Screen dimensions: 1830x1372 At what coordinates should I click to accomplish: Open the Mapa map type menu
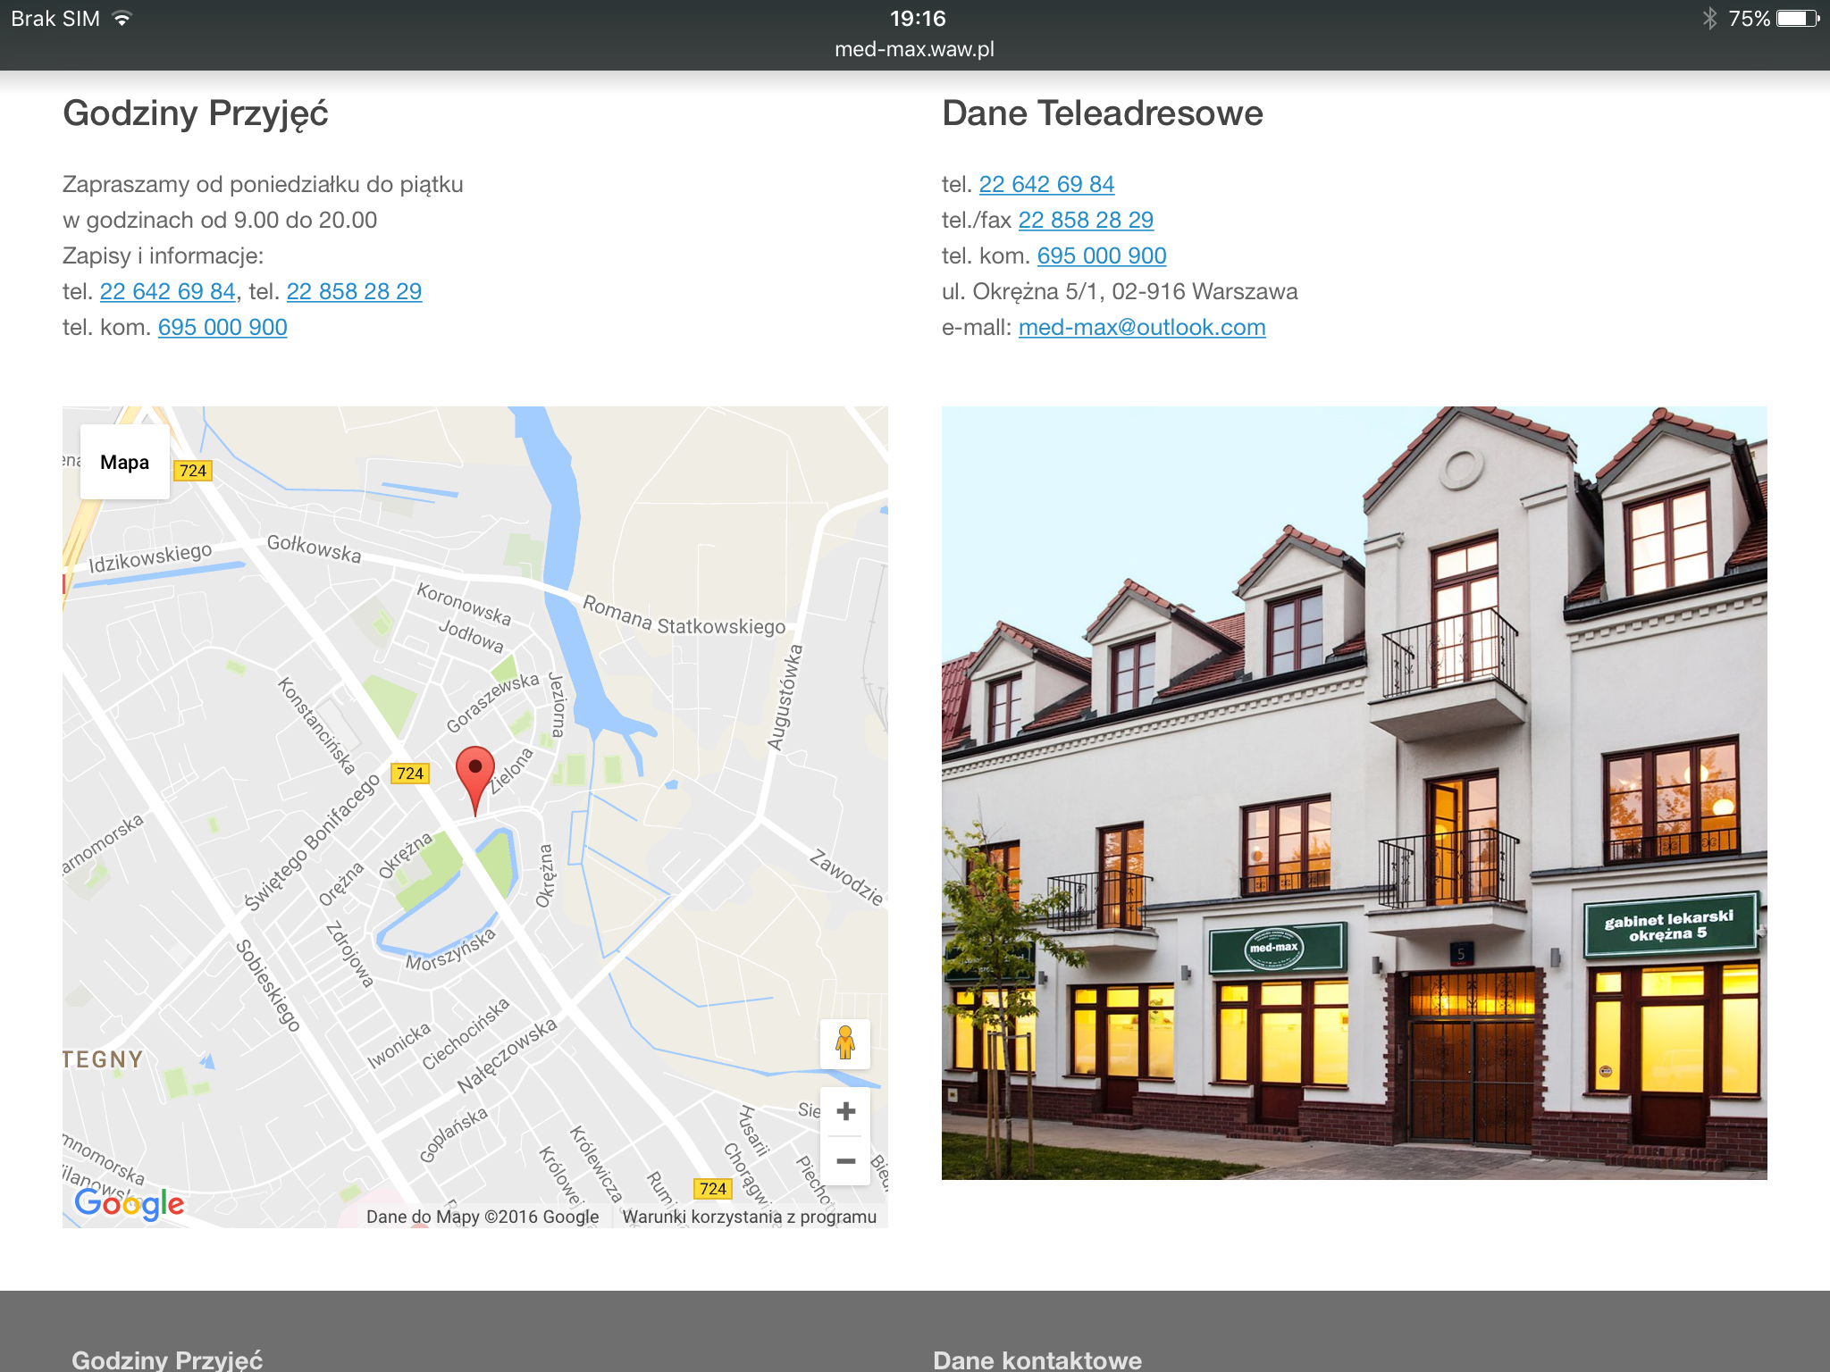125,462
